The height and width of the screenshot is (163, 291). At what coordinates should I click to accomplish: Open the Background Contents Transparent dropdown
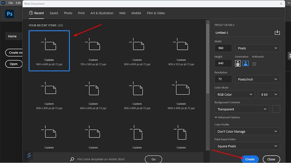242,109
